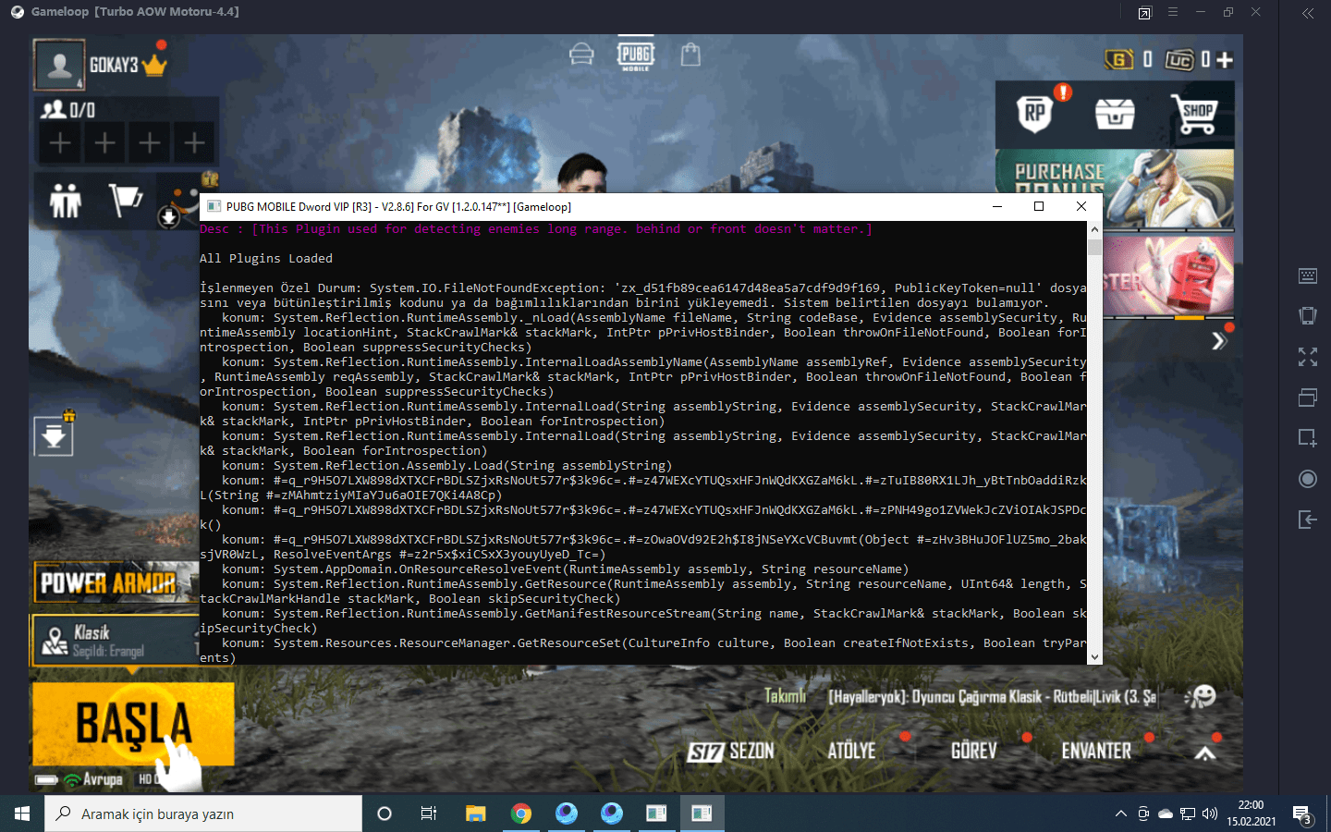Open the supply crate icon
This screenshot has height=832, width=1331.
point(1115,114)
